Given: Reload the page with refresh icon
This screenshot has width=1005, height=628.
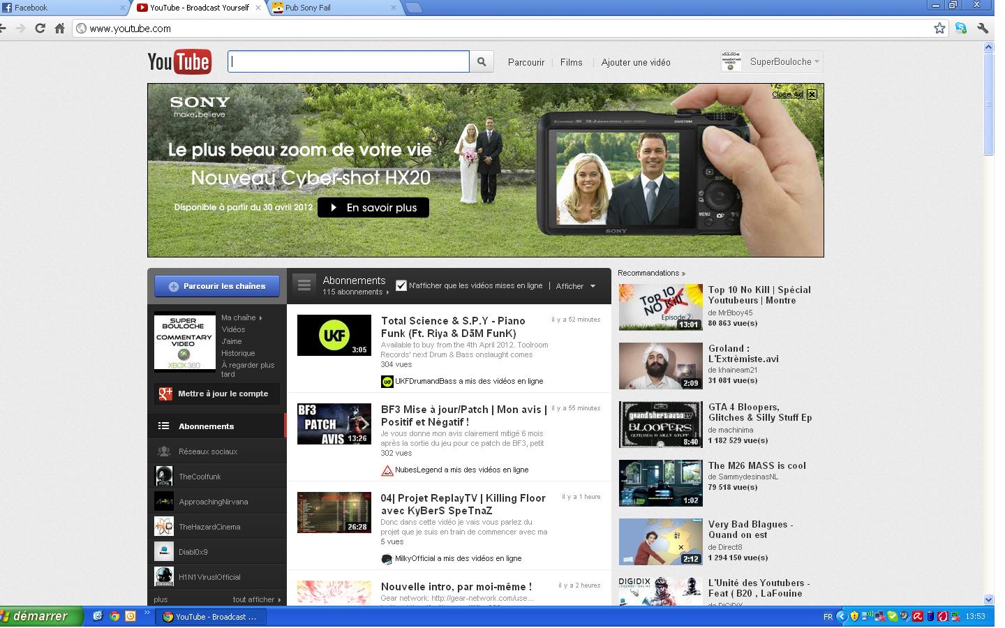Looking at the screenshot, I should 40,29.
